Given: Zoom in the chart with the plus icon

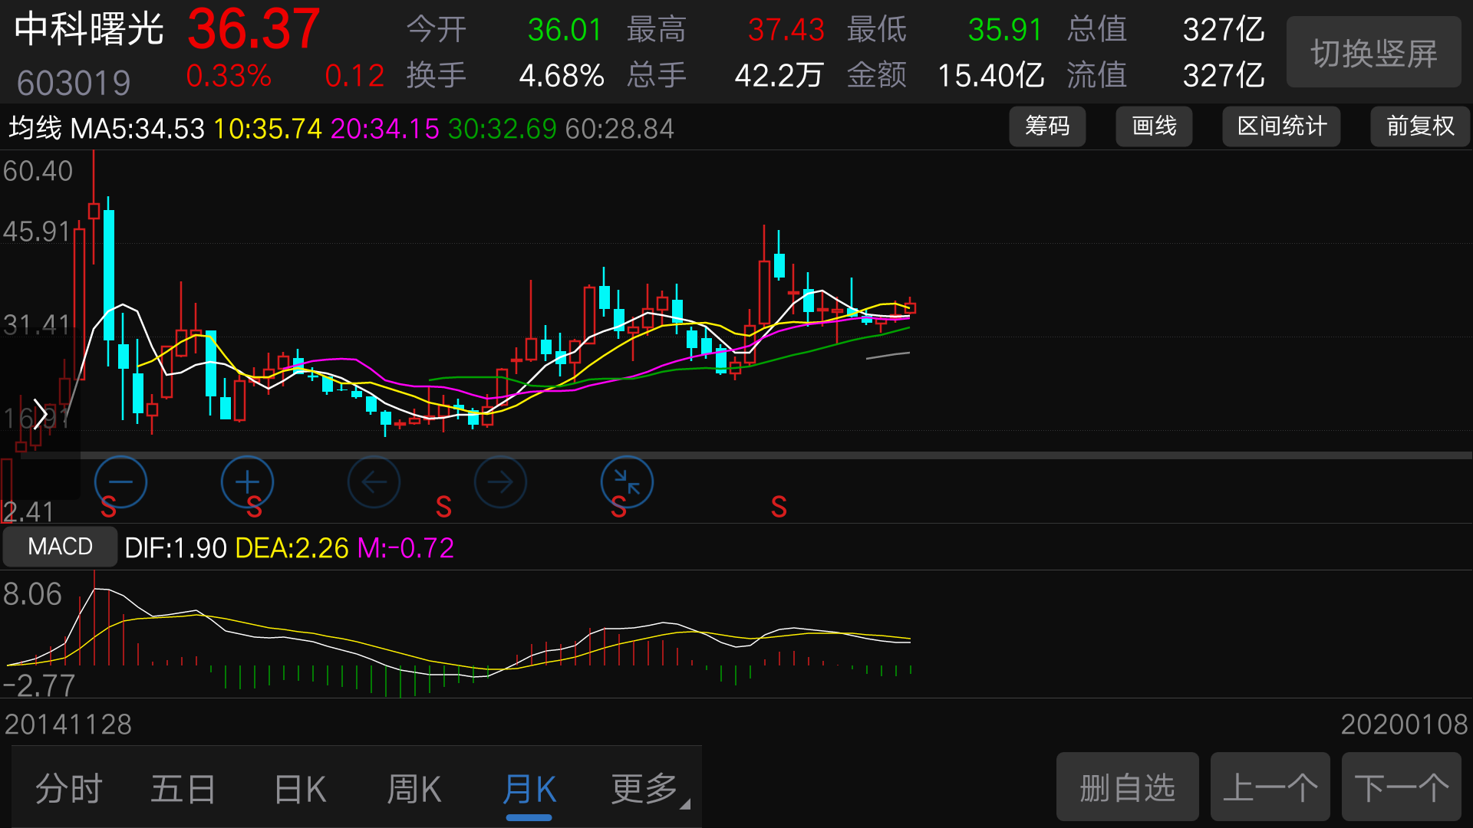Looking at the screenshot, I should click(x=247, y=481).
